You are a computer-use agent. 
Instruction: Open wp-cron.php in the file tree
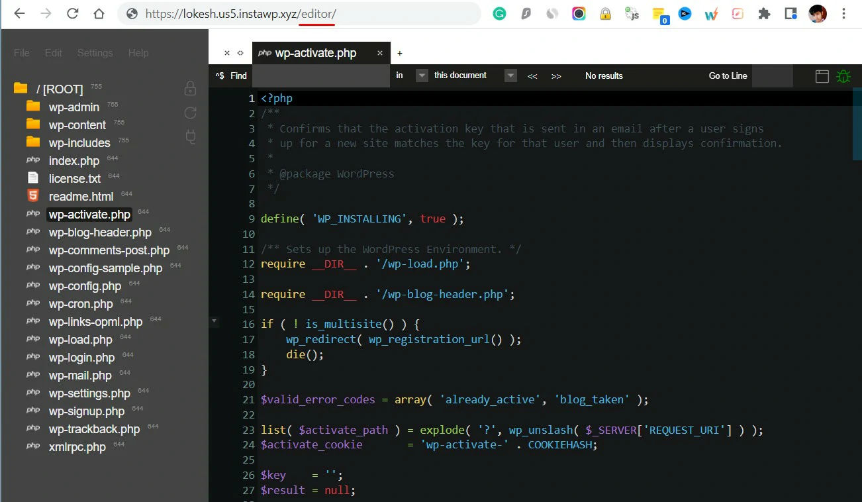(x=81, y=303)
